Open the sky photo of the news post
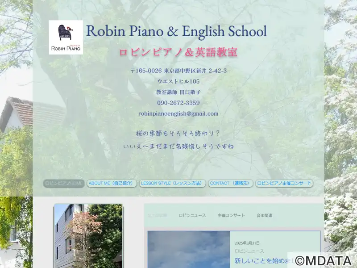This screenshot has width=357, height=268. [x=188, y=250]
